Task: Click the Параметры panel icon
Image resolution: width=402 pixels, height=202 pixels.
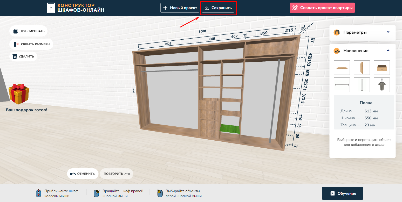Action: click(x=337, y=32)
